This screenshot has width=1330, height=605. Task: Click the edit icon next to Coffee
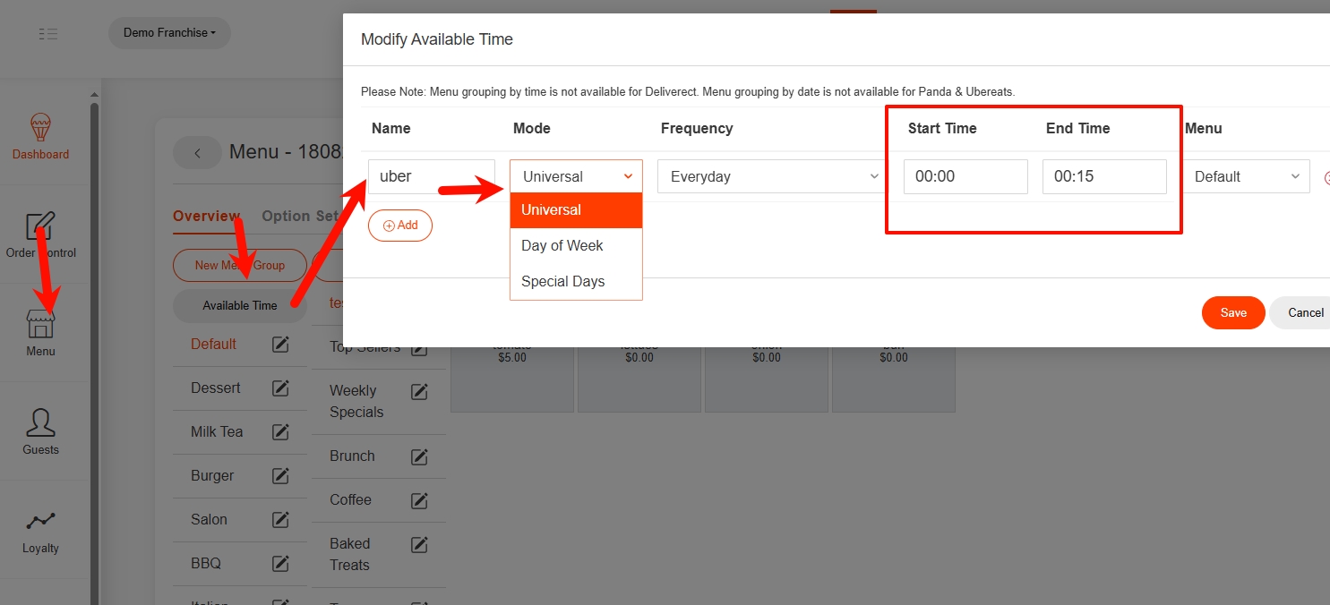pos(419,500)
